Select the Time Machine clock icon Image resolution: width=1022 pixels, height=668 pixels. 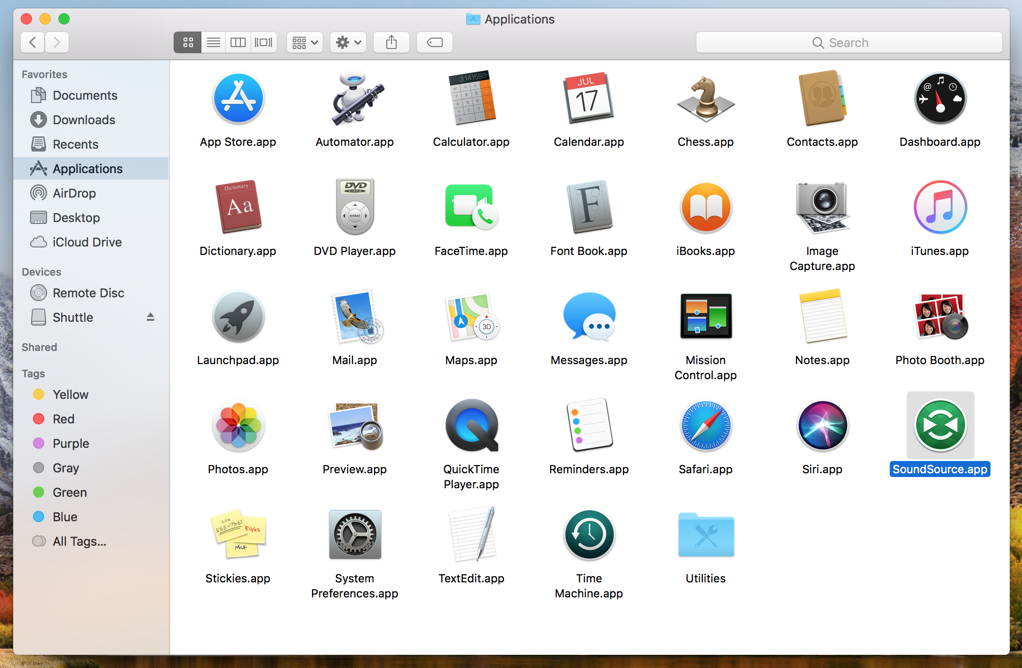pos(589,534)
